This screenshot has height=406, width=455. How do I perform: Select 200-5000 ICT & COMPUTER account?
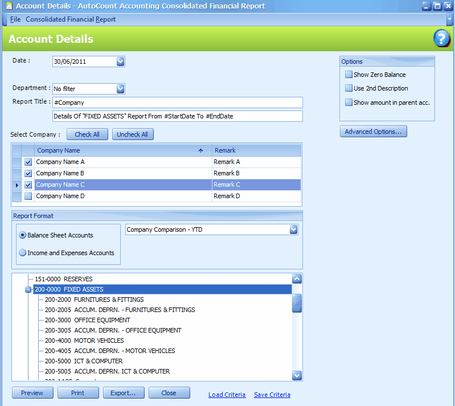coord(84,361)
